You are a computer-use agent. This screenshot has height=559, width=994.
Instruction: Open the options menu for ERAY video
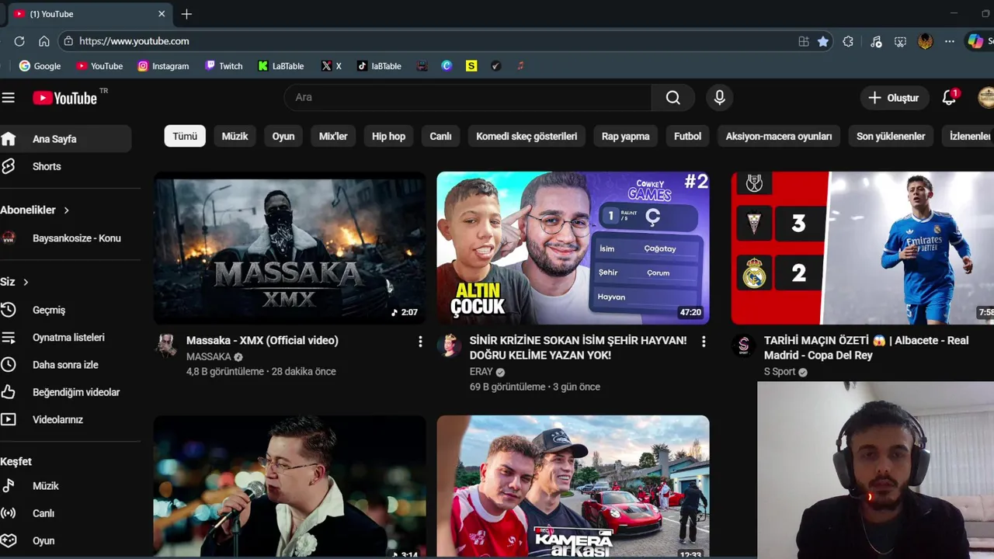pyautogui.click(x=704, y=342)
